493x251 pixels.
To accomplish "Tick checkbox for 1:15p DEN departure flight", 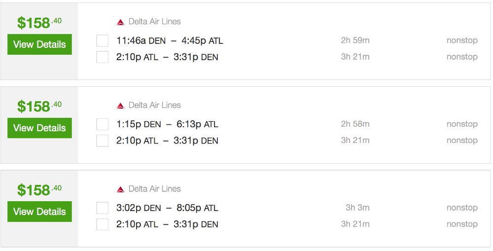I will [103, 124].
